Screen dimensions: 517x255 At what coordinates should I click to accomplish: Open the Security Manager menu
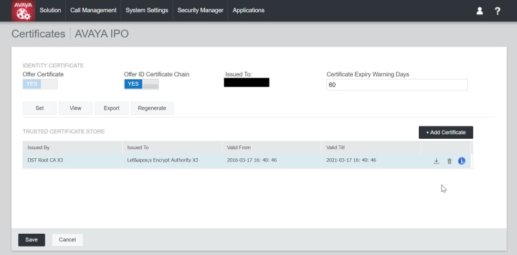pyautogui.click(x=200, y=10)
